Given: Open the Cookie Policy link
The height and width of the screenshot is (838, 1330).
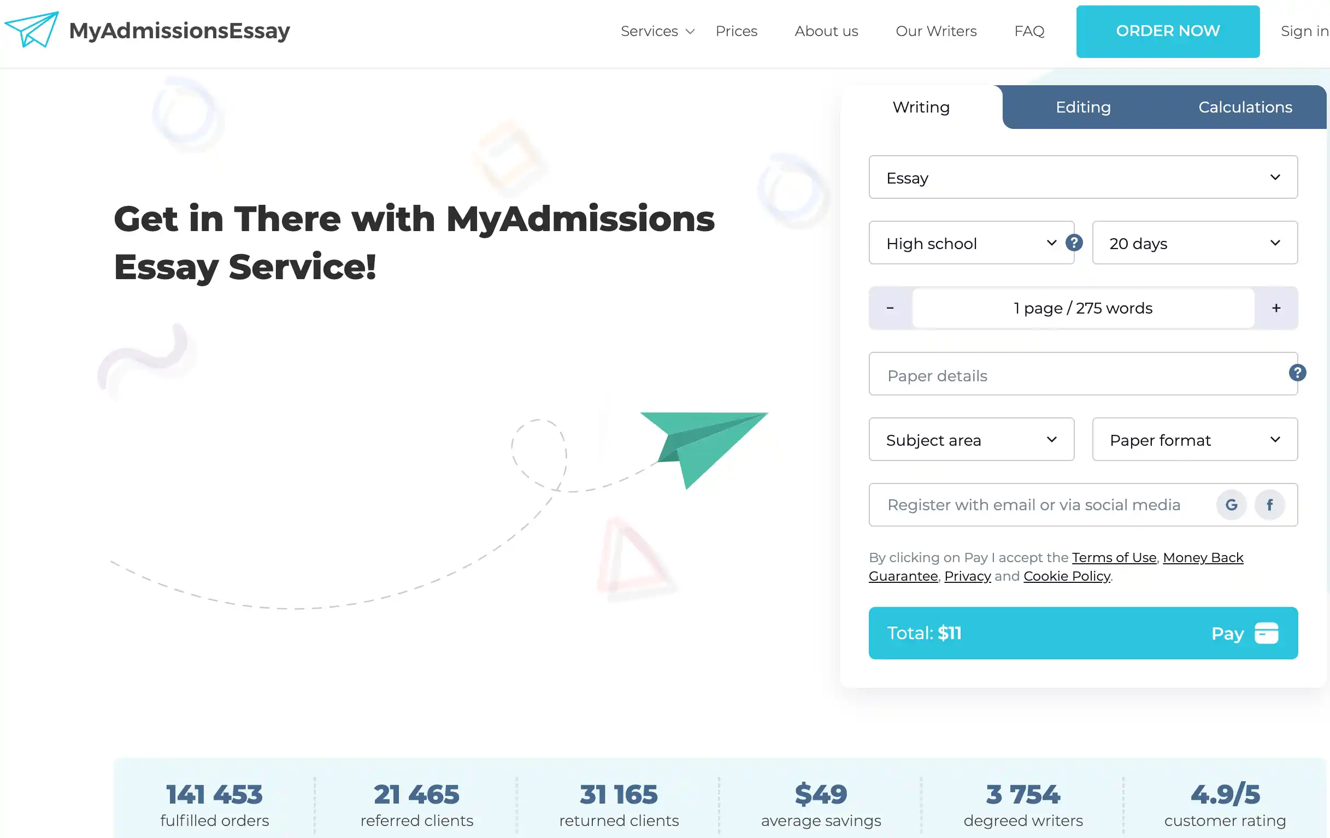Looking at the screenshot, I should pyautogui.click(x=1067, y=576).
